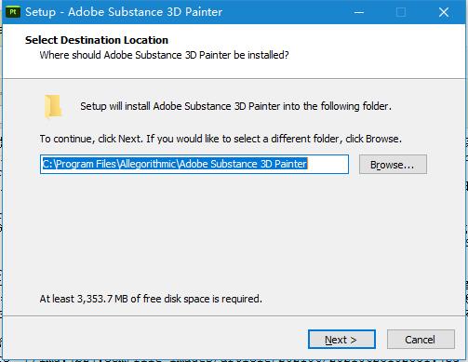Click the greyed-out maximize button

(401, 12)
